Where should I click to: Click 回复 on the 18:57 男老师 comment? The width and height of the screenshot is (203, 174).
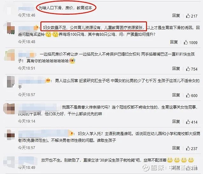coord(176,148)
